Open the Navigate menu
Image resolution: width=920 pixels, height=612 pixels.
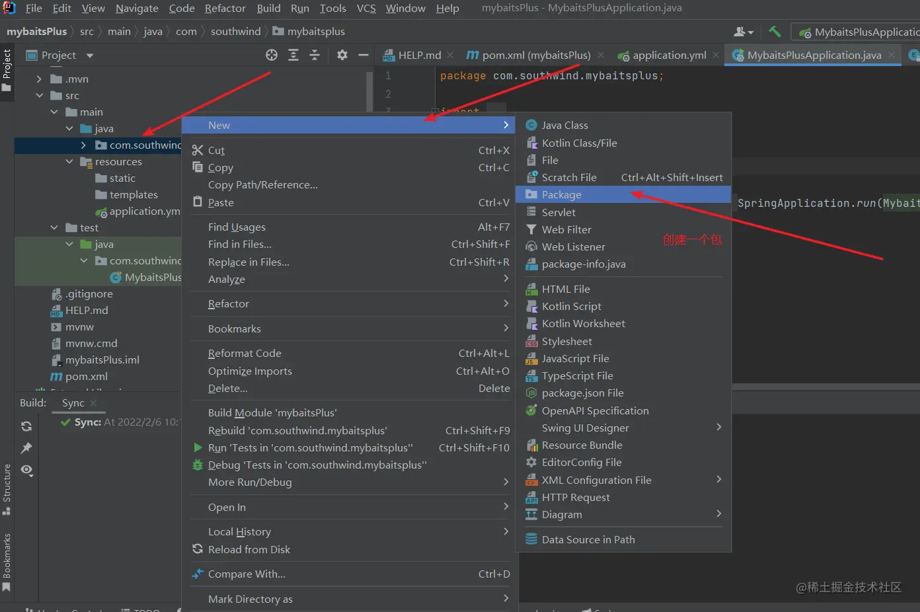click(137, 9)
